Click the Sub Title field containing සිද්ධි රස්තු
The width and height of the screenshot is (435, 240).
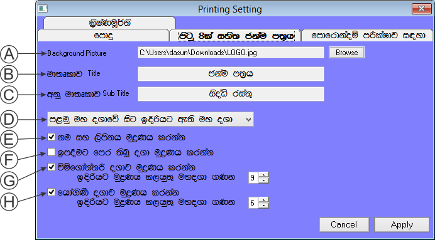[x=231, y=94]
